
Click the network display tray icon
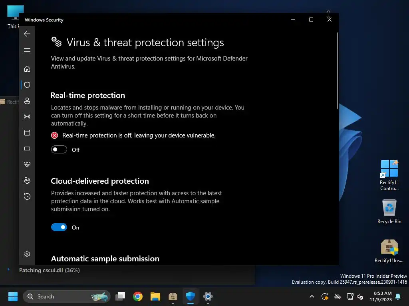[x=350, y=296]
